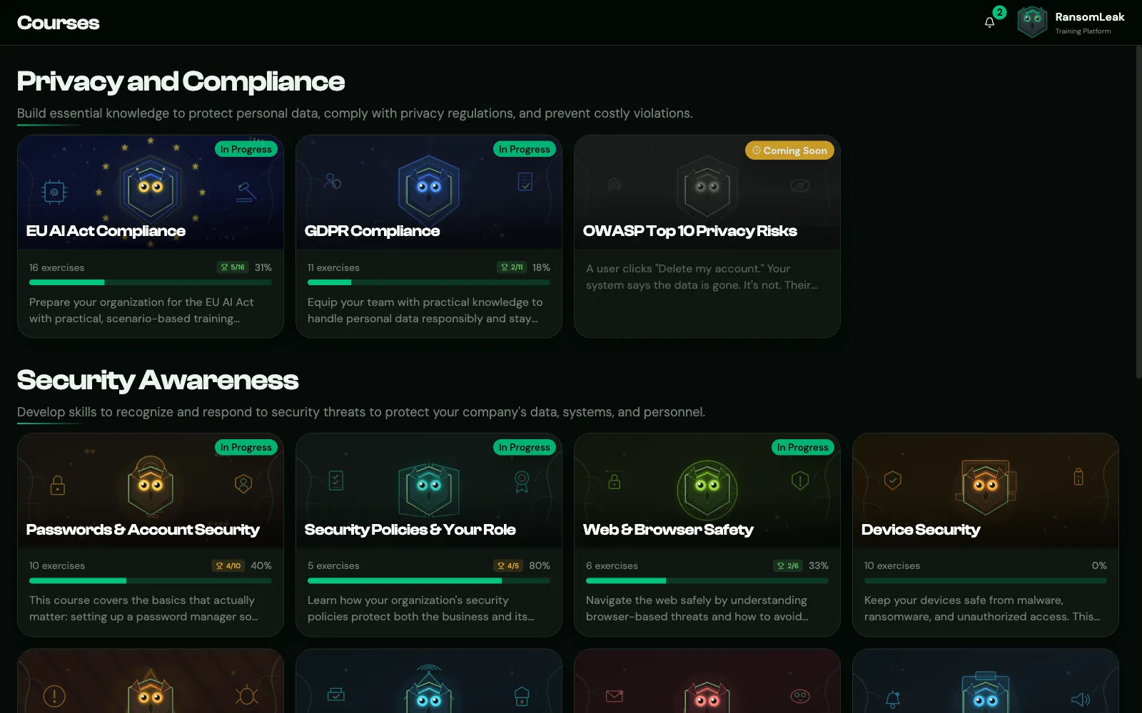Image resolution: width=1142 pixels, height=713 pixels.
Task: Click the Security Policies 80% progress bar
Action: point(429,580)
